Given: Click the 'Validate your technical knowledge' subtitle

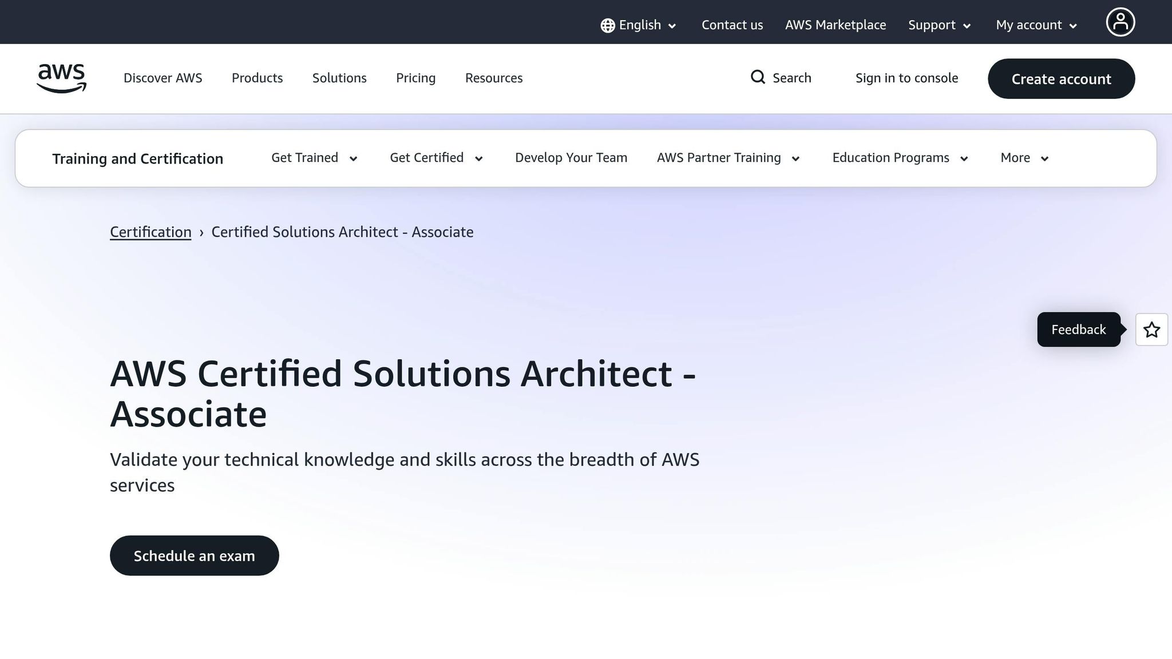Looking at the screenshot, I should [405, 472].
